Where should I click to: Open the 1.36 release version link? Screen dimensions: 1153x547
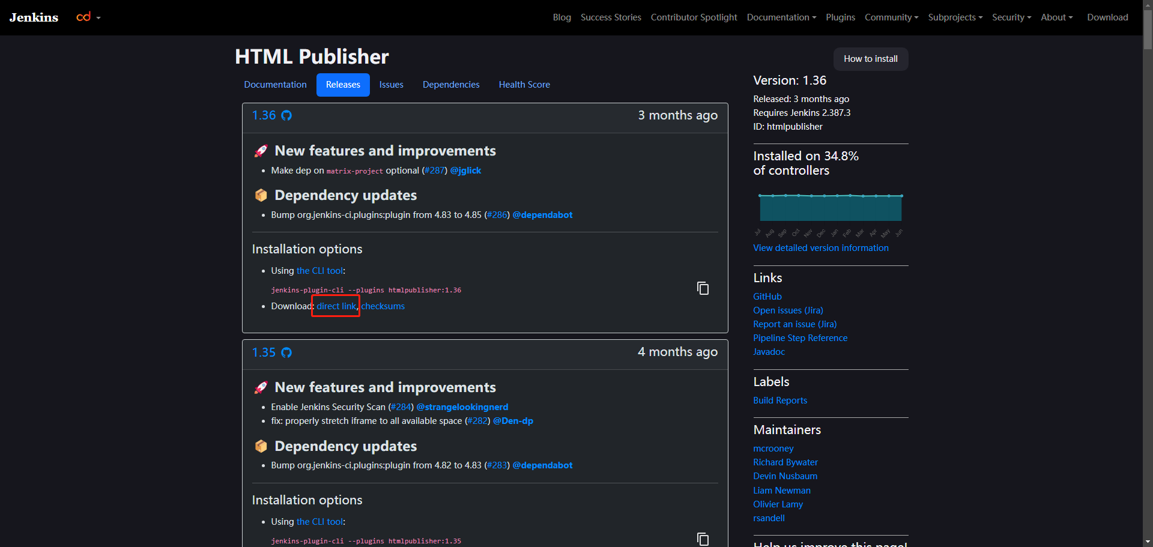(264, 115)
